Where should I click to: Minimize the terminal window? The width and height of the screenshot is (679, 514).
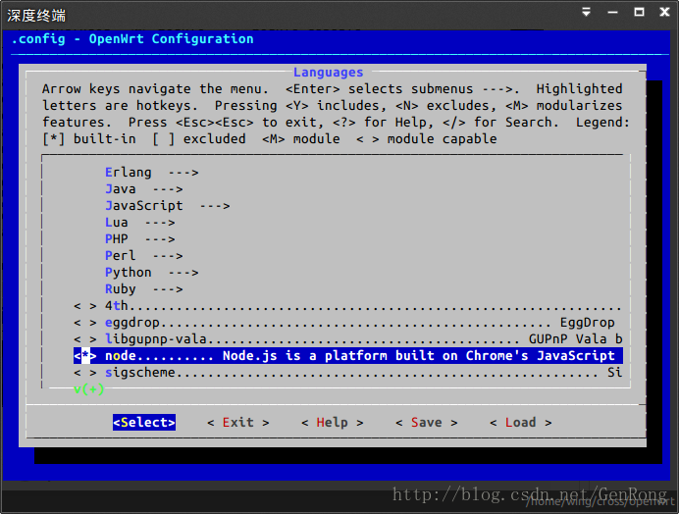pos(612,12)
